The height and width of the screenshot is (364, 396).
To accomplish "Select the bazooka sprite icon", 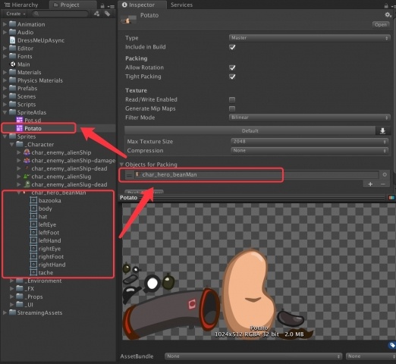I will tap(33, 200).
